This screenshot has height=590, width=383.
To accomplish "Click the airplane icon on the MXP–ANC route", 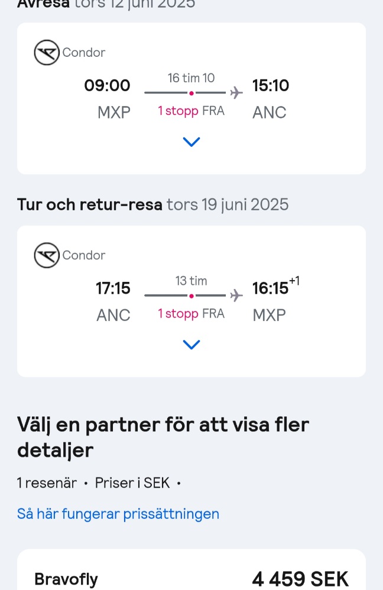I will point(236,92).
